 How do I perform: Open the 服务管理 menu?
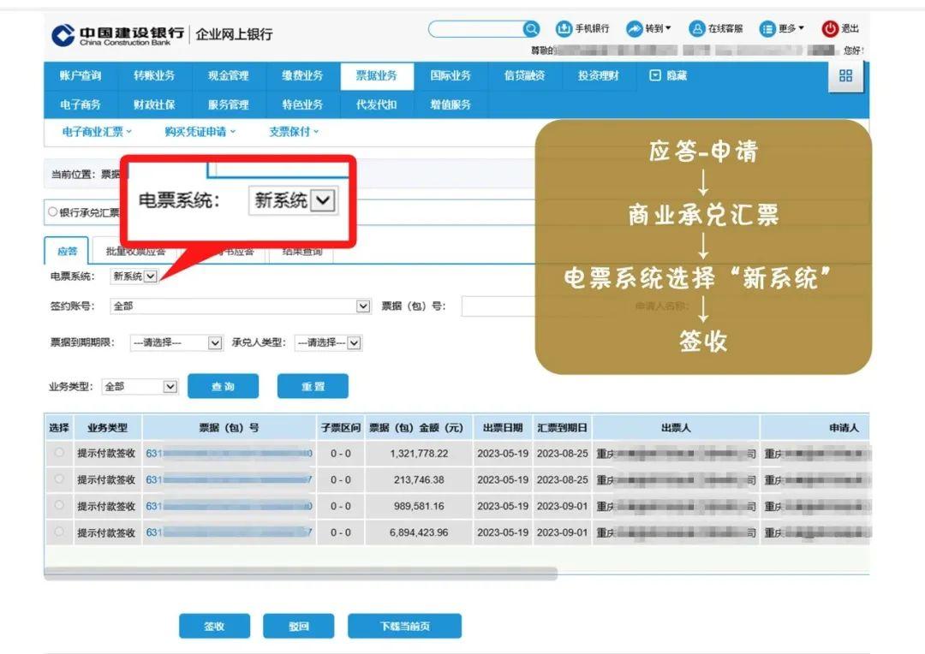point(229,104)
